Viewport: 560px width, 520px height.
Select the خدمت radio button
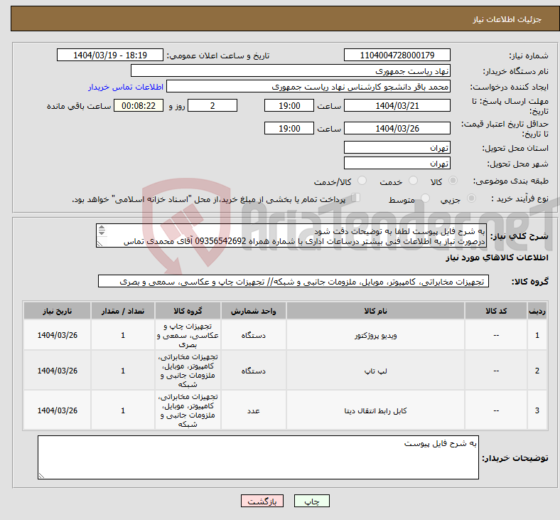click(413, 181)
